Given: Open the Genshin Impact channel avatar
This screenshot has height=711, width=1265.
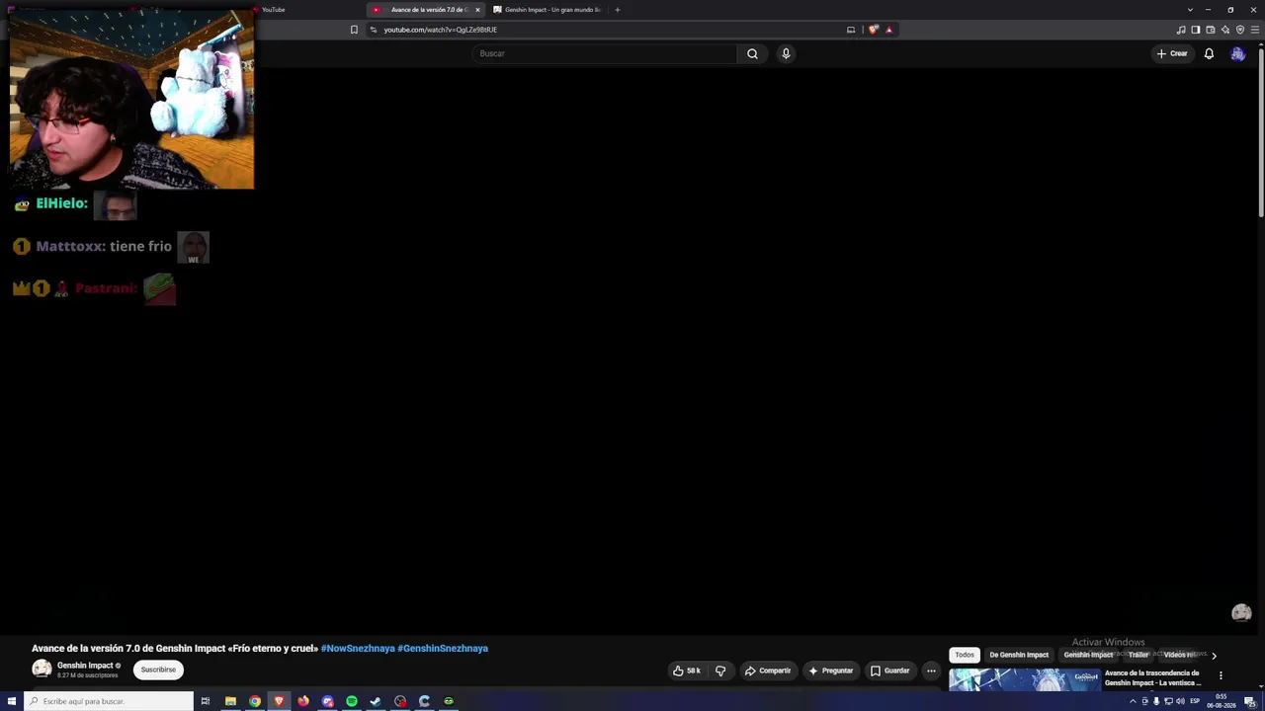Looking at the screenshot, I should [42, 669].
